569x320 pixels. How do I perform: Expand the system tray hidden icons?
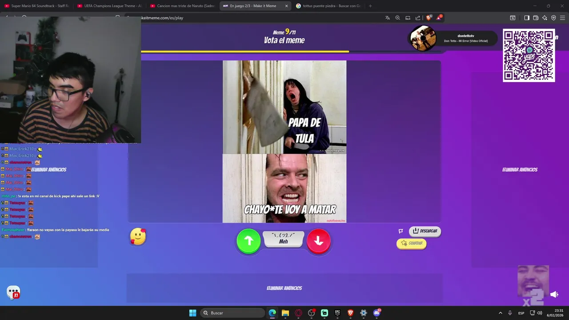click(500, 313)
